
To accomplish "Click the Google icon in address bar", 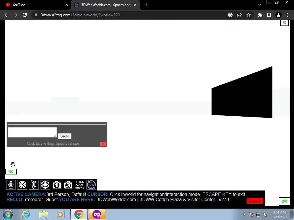I will 230,15.
